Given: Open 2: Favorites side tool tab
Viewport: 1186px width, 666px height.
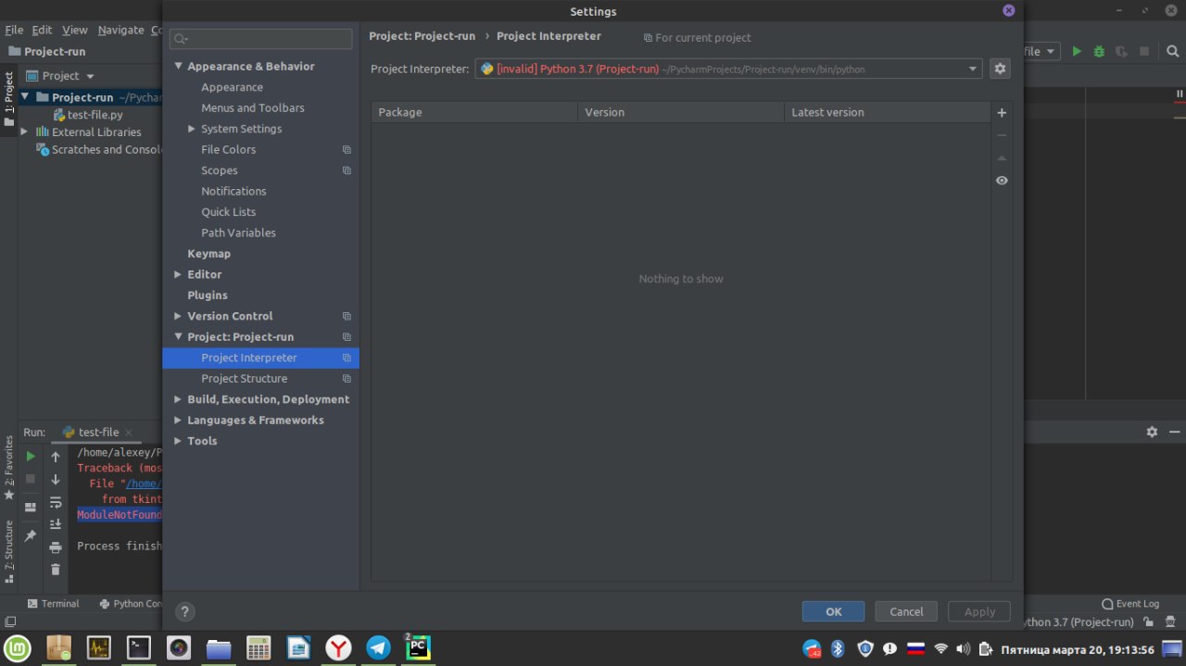Looking at the screenshot, I should tap(9, 468).
